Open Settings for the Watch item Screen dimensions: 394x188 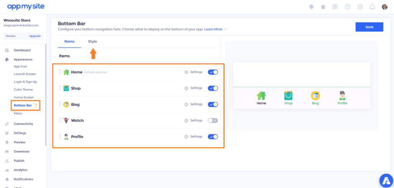click(x=193, y=120)
